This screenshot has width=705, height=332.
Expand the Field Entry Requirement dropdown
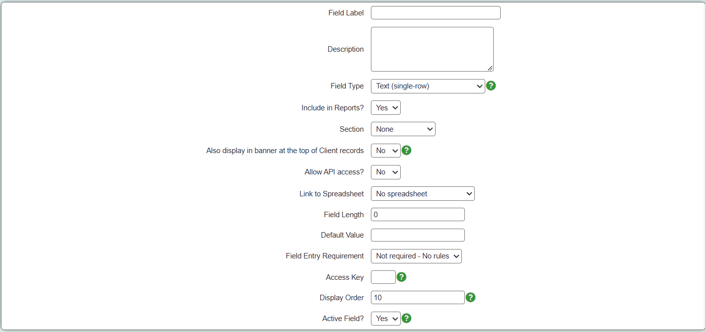coord(416,256)
